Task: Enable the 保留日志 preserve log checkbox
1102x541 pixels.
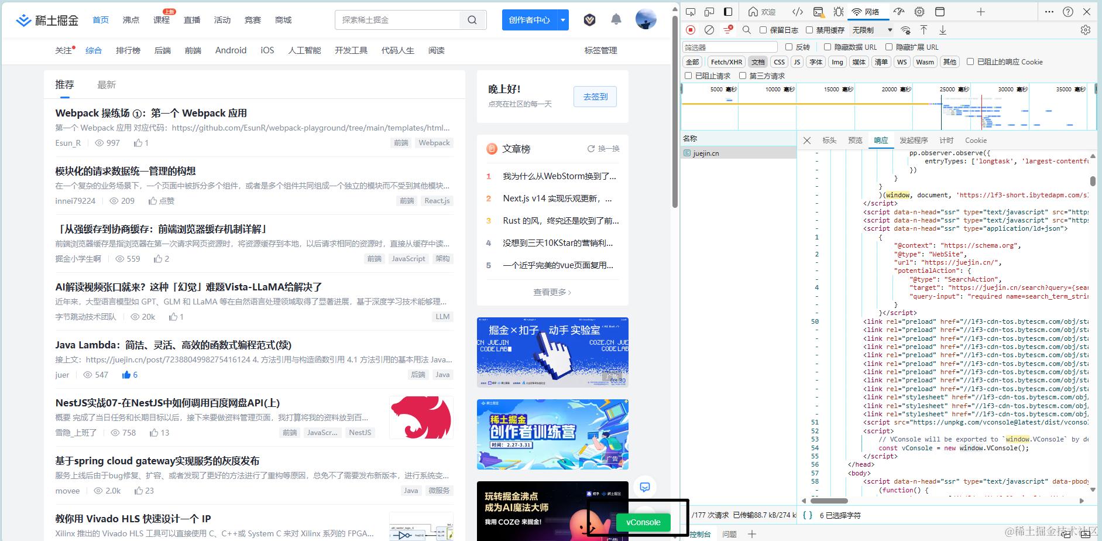Action: [x=763, y=30]
